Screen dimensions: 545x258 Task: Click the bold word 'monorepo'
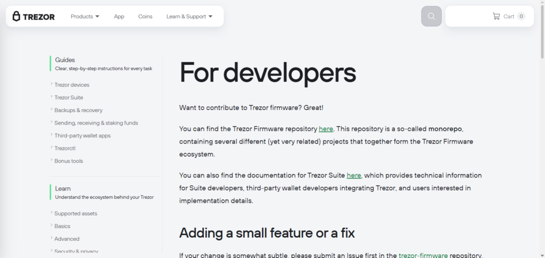[445, 129]
